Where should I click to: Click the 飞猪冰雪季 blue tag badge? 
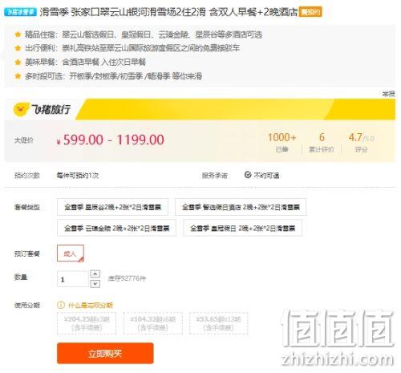pyautogui.click(x=20, y=12)
